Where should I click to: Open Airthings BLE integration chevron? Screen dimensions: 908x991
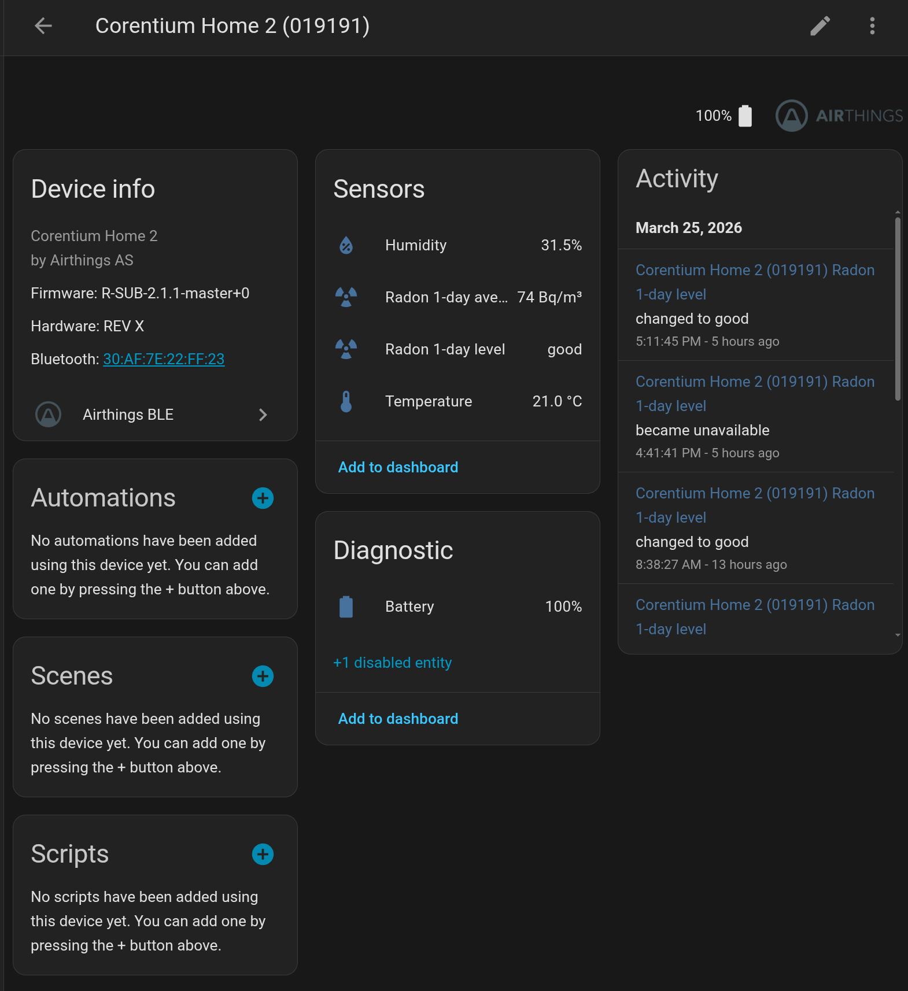tap(263, 415)
